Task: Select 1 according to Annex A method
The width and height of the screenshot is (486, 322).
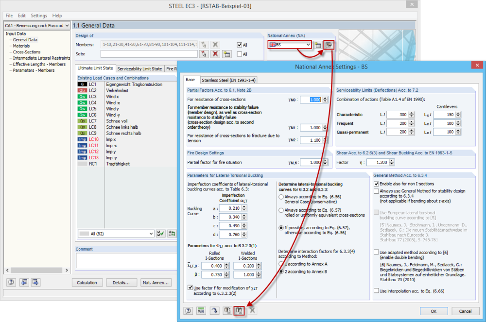Action: point(281,264)
